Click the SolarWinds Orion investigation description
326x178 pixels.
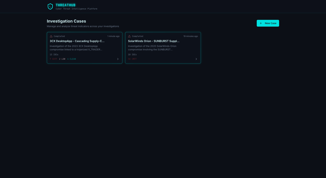click(152, 48)
